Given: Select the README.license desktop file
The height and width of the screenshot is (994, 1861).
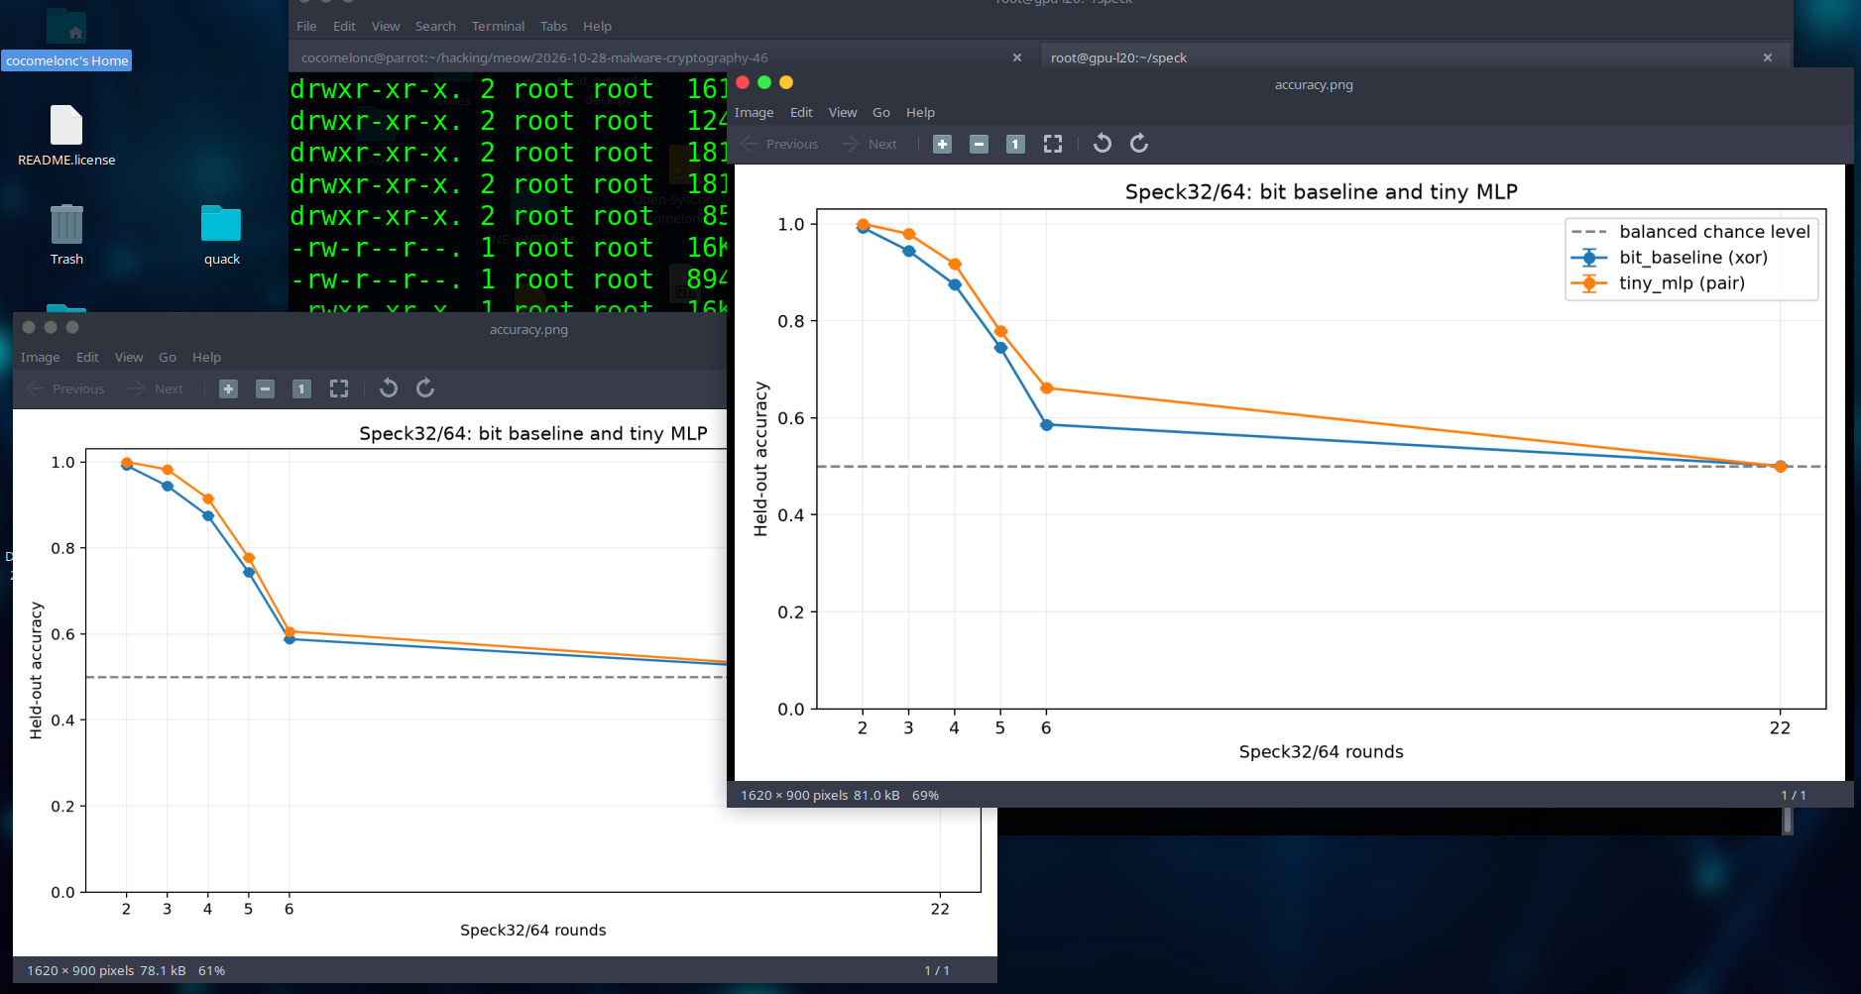Looking at the screenshot, I should (66, 137).
